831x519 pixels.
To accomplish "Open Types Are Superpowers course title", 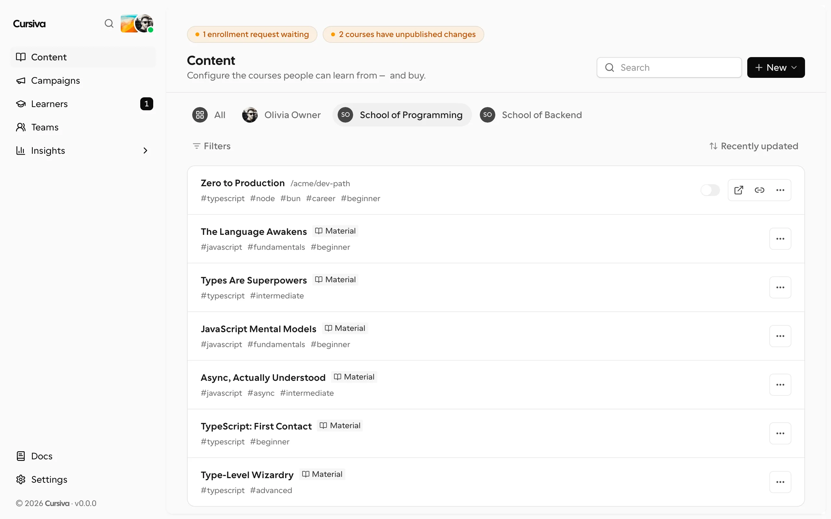I will (254, 281).
